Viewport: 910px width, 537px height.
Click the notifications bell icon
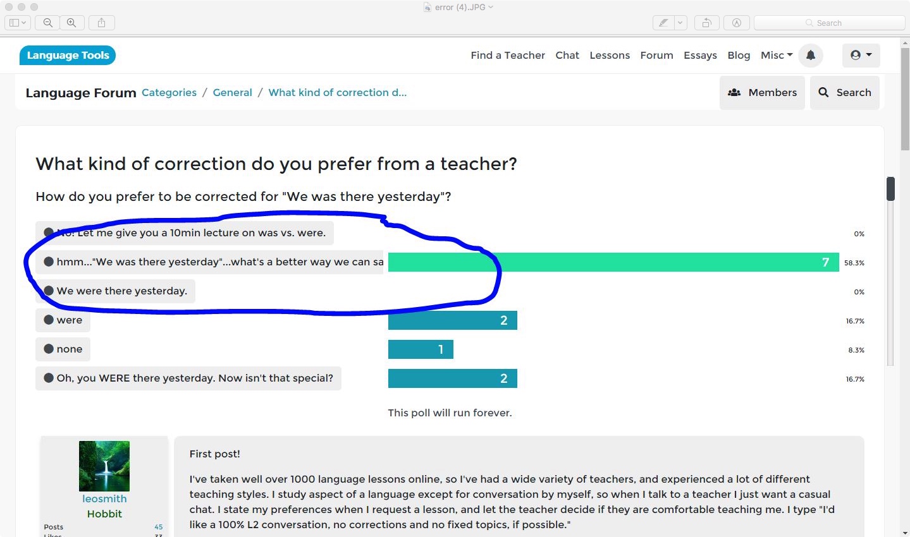point(811,56)
